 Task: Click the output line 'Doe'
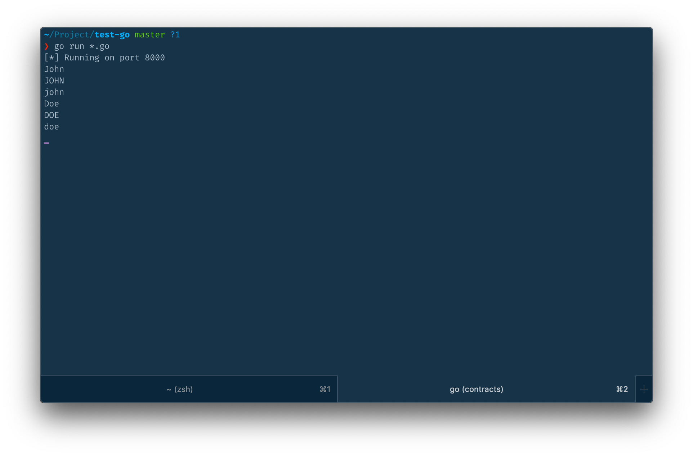[x=52, y=104]
